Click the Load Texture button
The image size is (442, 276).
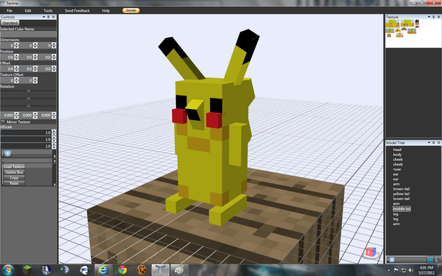click(x=14, y=167)
